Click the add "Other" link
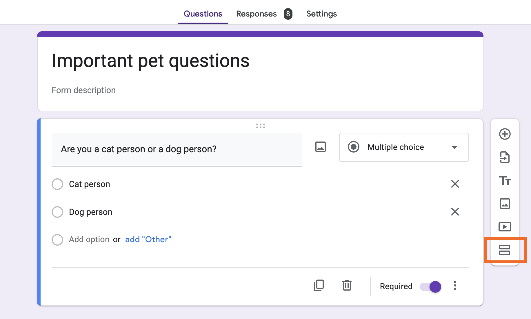The height and width of the screenshot is (319, 531). point(148,240)
